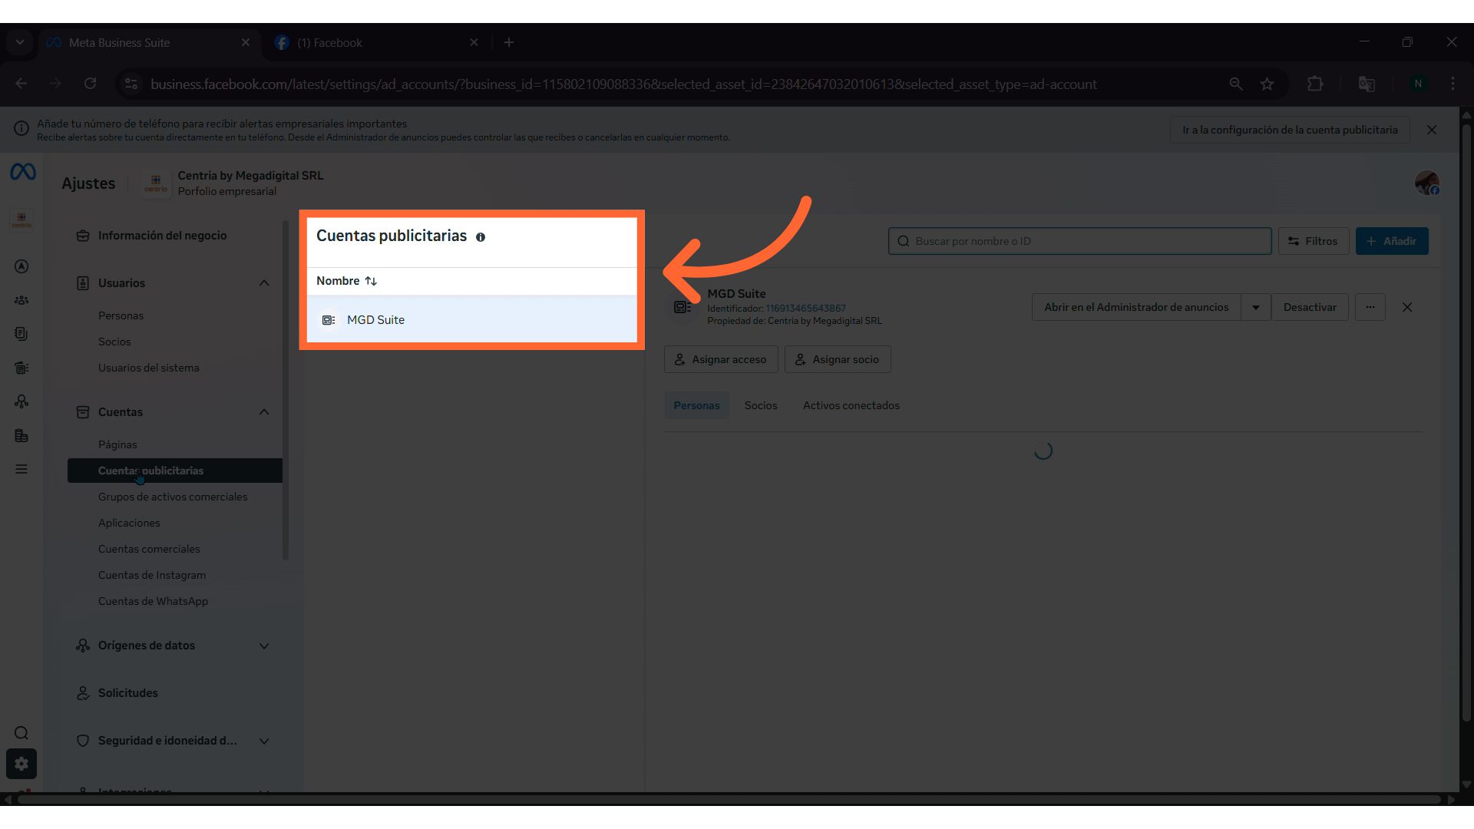This screenshot has width=1474, height=829.
Task: Click the user profile avatar top right
Action: (1427, 183)
